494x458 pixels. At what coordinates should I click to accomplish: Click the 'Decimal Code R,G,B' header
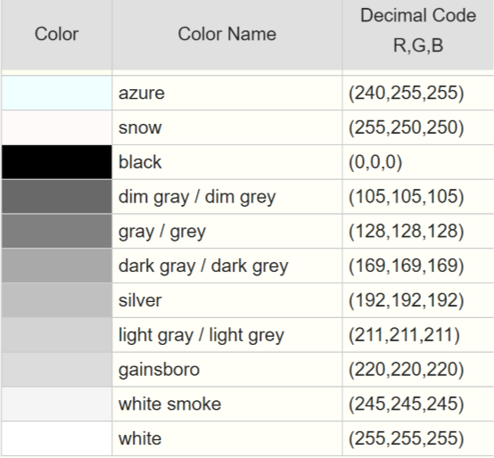pos(418,35)
